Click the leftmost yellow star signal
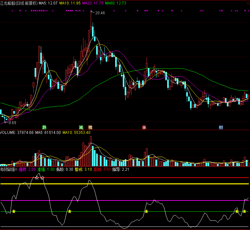Viewport: 250px width, 230px height. pyautogui.click(x=14, y=212)
